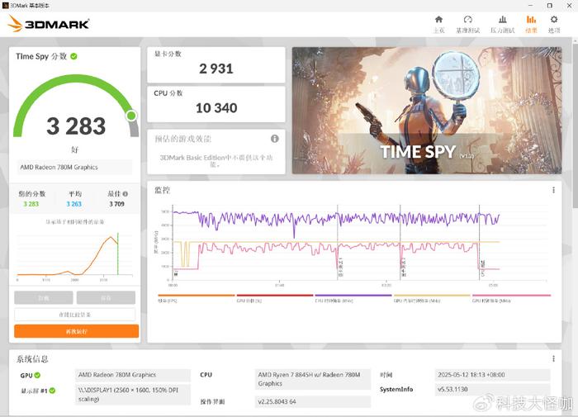Toggle the GPU 时钟频率 (MHz) pink legend series

tap(511, 298)
